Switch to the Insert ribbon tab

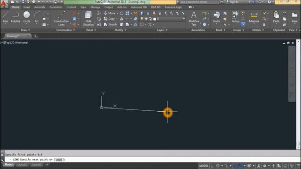click(x=26, y=7)
